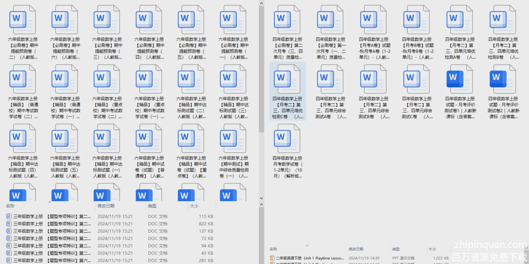
Task: Open 二年级英语下册 Unit 1 Playtime PPT file
Action: pyautogui.click(x=309, y=258)
